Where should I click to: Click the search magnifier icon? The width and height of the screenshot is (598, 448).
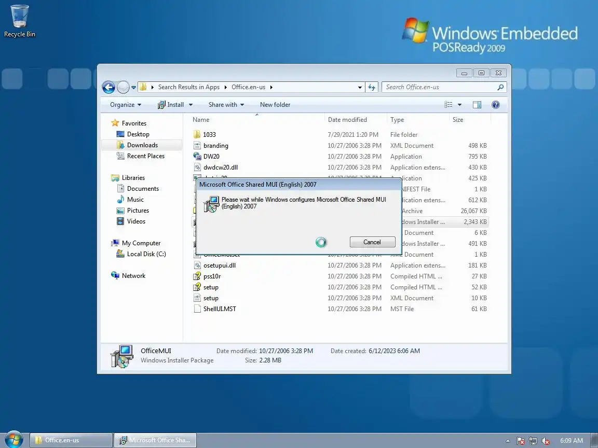coord(501,87)
